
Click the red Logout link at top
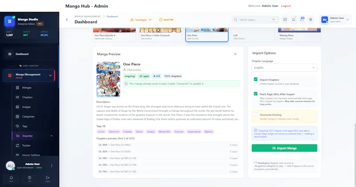click(286, 6)
